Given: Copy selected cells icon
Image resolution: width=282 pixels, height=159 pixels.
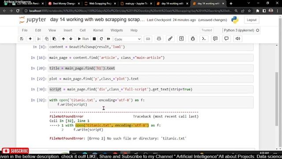Looking at the screenshot, I should pos(47,39).
